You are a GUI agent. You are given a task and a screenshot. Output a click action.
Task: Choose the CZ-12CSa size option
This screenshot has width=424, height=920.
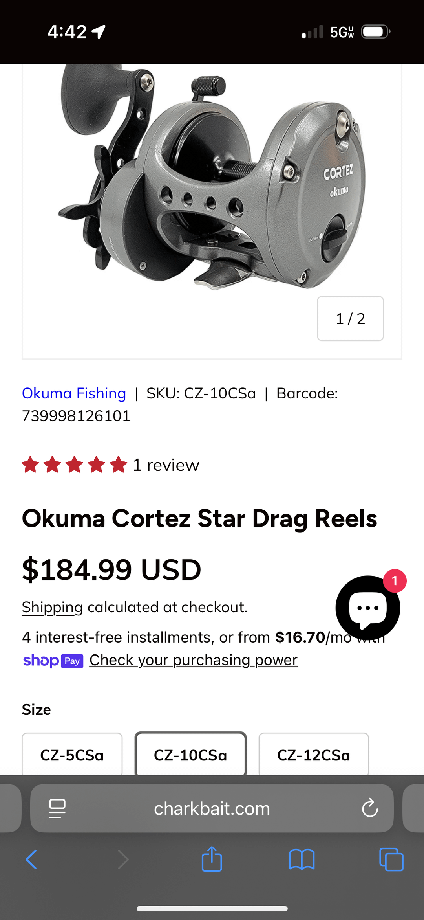[313, 755]
